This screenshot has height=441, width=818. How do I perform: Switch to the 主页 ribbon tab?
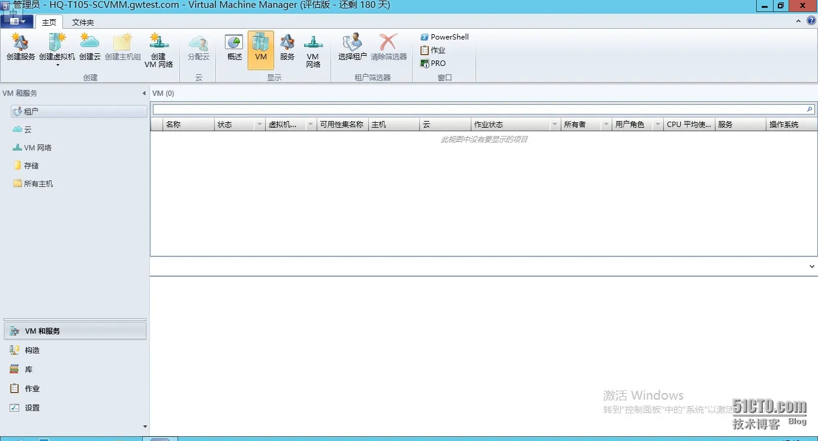tap(49, 22)
